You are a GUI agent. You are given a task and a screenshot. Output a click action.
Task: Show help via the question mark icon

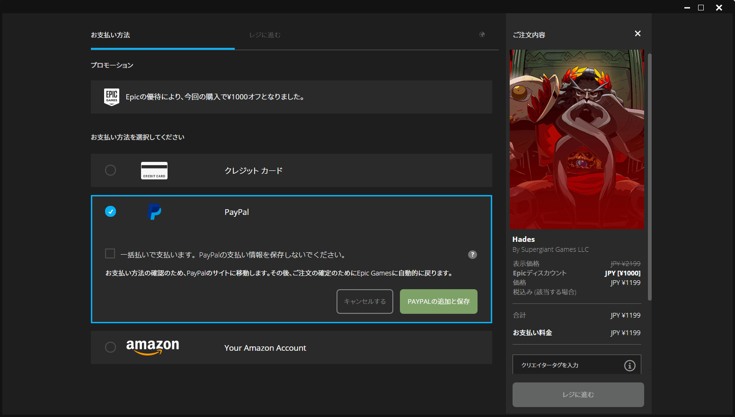coord(472,255)
